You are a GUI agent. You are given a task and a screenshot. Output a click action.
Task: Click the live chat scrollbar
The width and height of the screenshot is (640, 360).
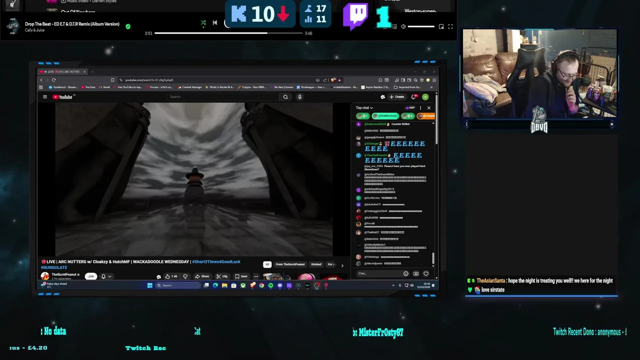point(433,259)
